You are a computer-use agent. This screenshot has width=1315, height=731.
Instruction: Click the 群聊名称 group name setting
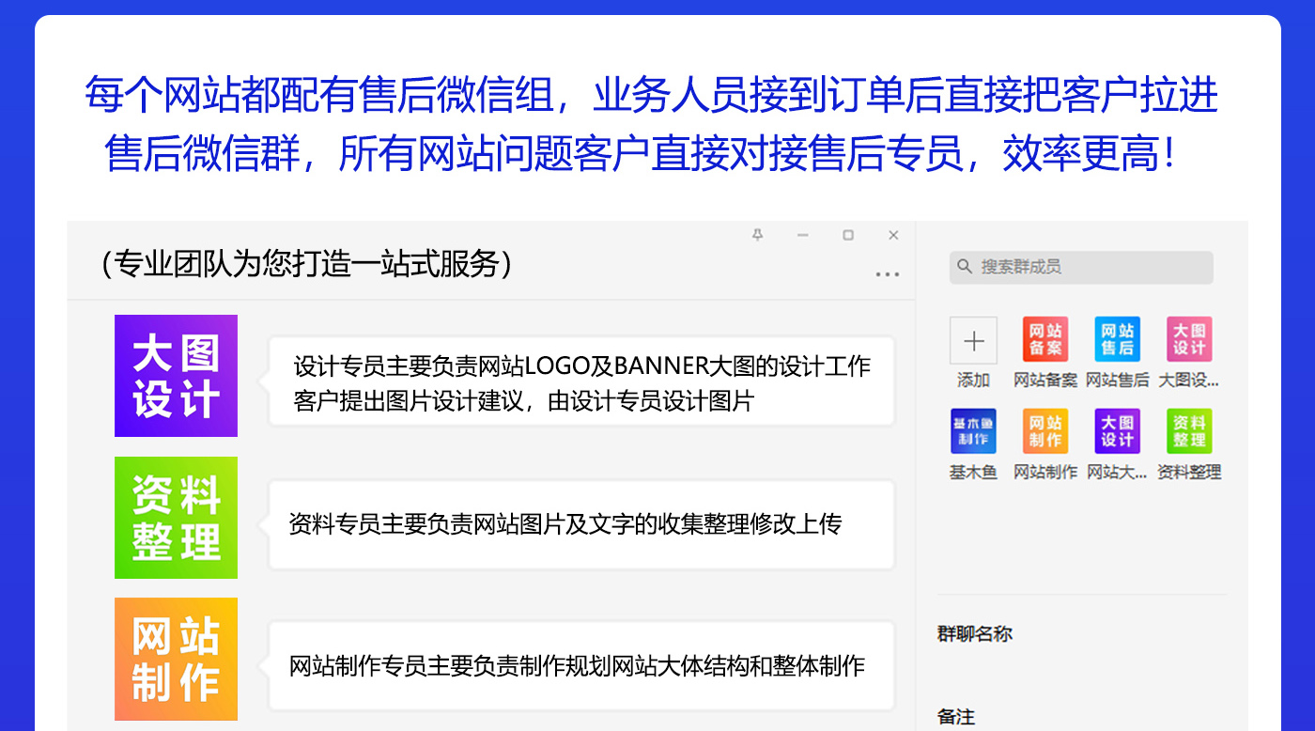point(975,633)
